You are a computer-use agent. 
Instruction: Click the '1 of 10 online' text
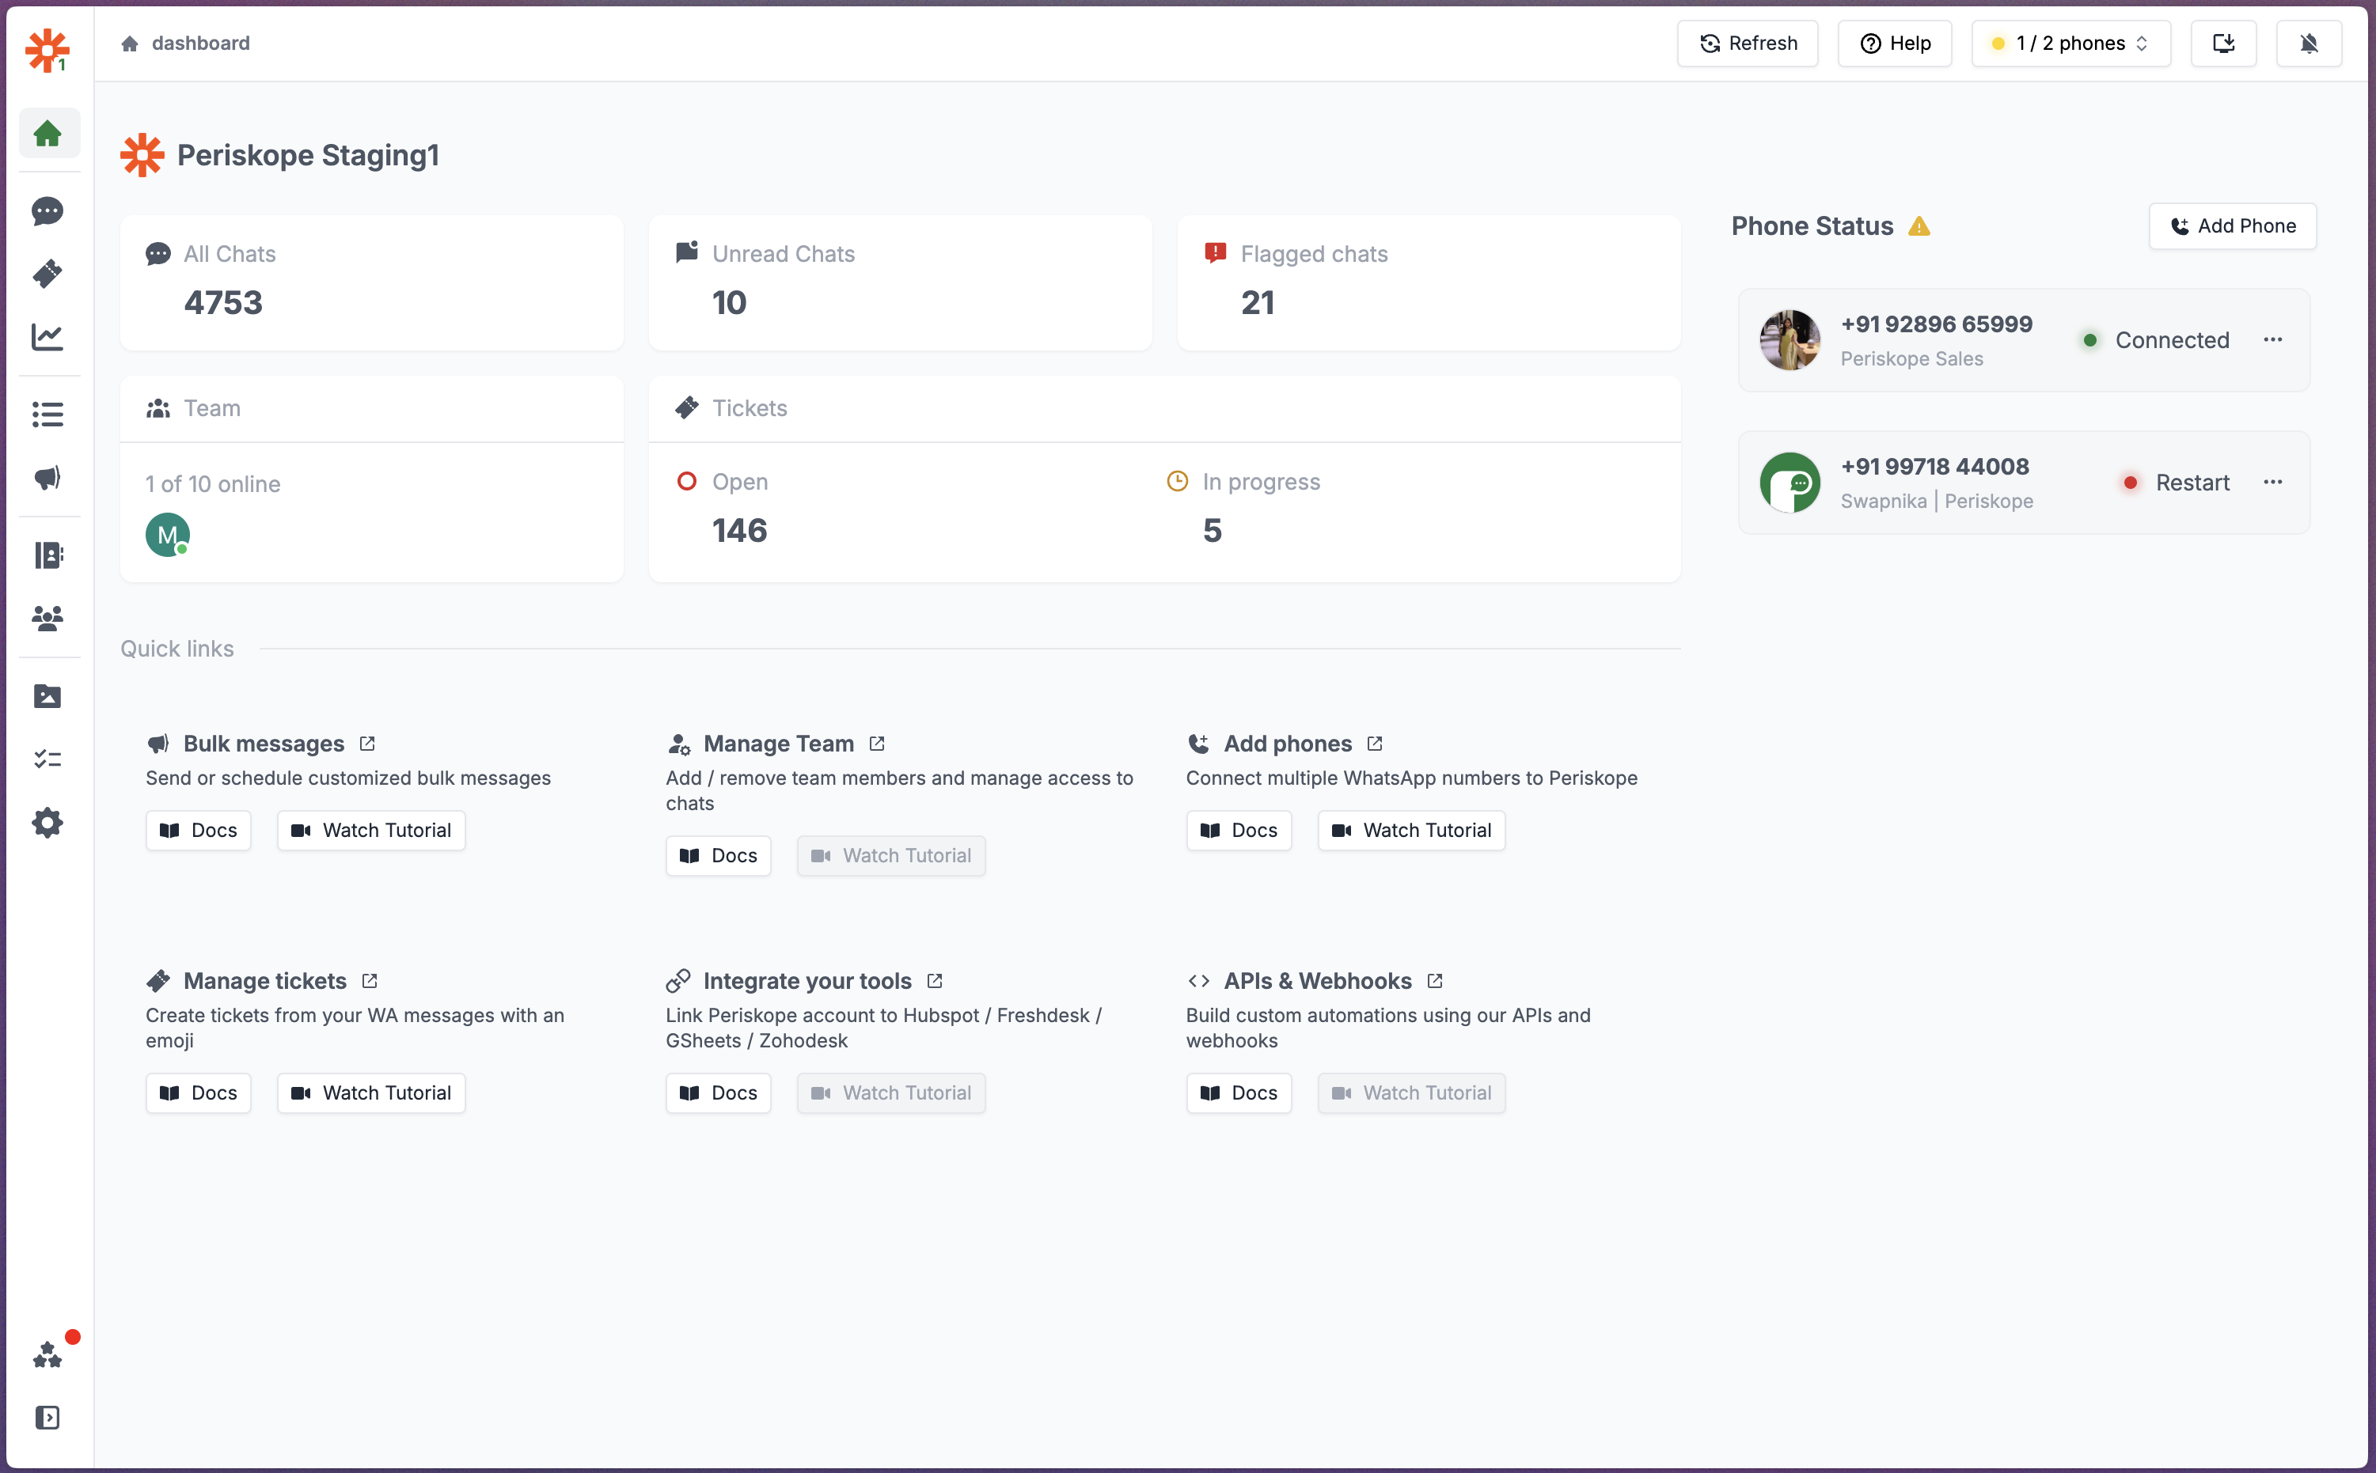[212, 484]
